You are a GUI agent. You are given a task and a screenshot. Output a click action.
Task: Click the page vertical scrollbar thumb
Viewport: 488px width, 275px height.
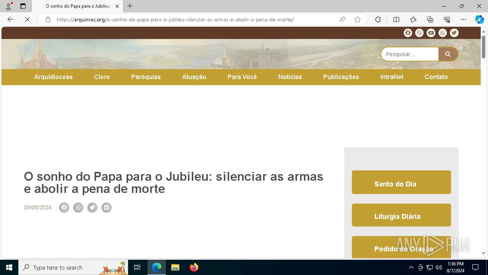pos(483,47)
